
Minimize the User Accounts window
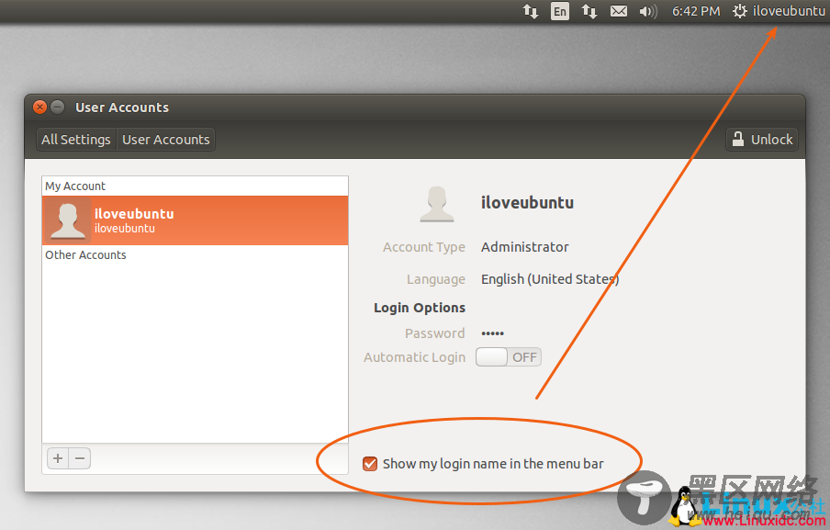pos(58,107)
